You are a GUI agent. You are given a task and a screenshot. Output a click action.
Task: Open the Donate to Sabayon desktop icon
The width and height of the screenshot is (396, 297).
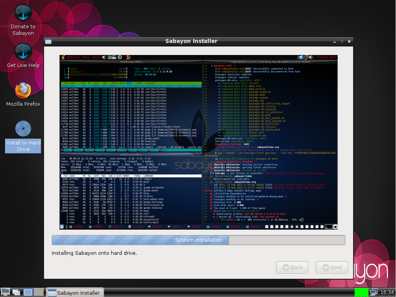tap(23, 20)
